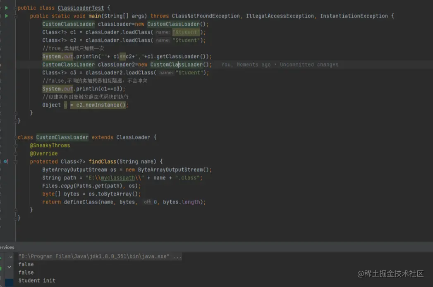This screenshot has height=287, width=433.
Task: Click c1.getClassLoader() call
Action: click(x=178, y=57)
